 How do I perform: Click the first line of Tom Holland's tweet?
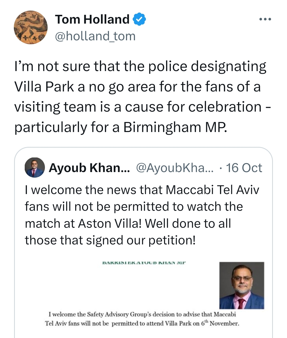pos(140,66)
